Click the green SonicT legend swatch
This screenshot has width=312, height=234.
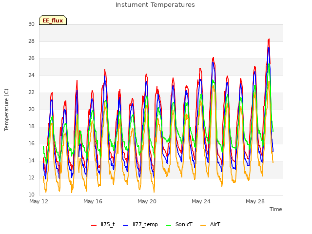click(169, 225)
